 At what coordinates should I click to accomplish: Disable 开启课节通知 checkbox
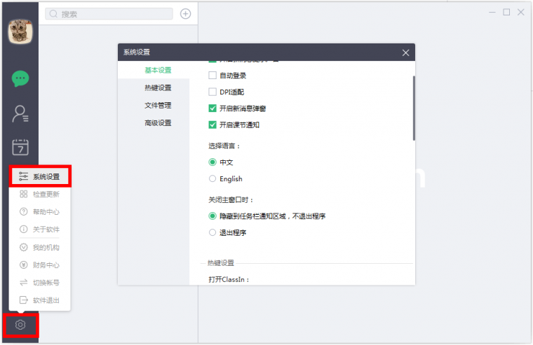coord(212,125)
